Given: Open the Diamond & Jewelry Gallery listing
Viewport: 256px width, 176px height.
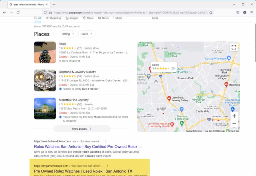Looking at the screenshot, I should point(77,72).
